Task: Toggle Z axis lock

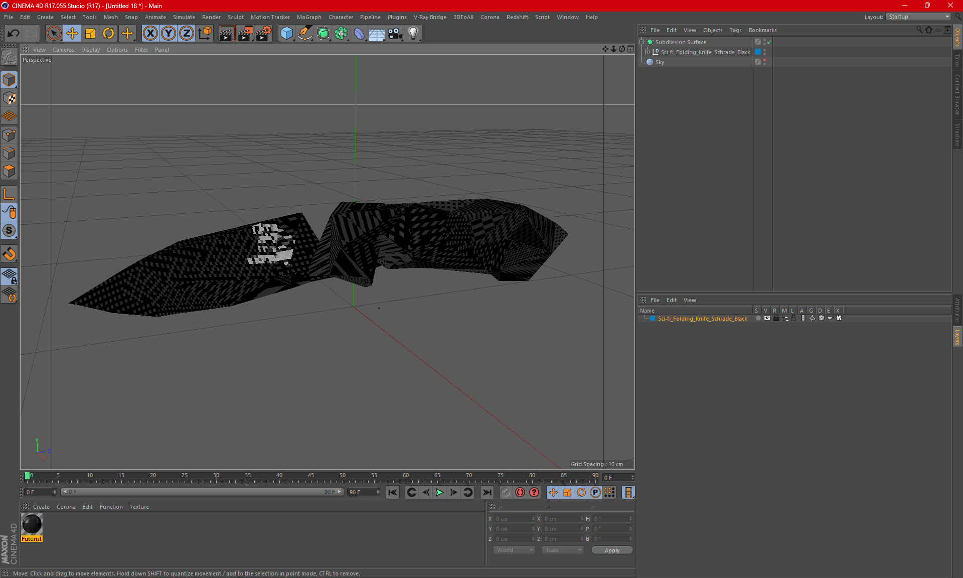Action: coord(187,34)
